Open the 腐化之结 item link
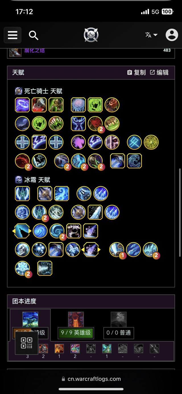The image size is (182, 394). tap(34, 50)
